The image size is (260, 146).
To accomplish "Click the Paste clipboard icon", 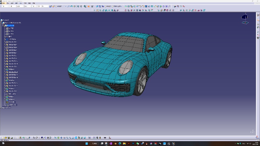I will pyautogui.click(x=20, y=138).
